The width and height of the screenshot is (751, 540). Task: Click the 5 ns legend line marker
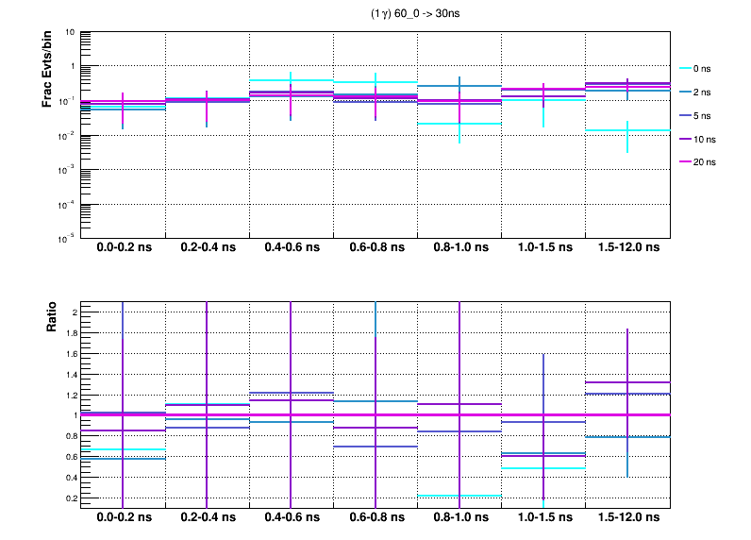[685, 115]
